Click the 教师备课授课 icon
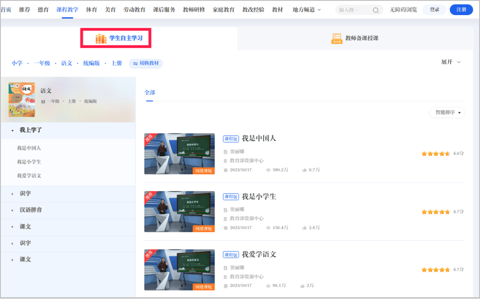Viewport: 480px width, 299px height. (336, 39)
